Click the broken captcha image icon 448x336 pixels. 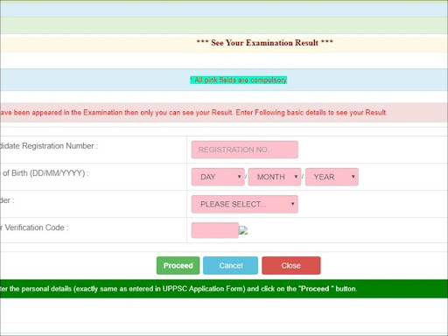[243, 230]
